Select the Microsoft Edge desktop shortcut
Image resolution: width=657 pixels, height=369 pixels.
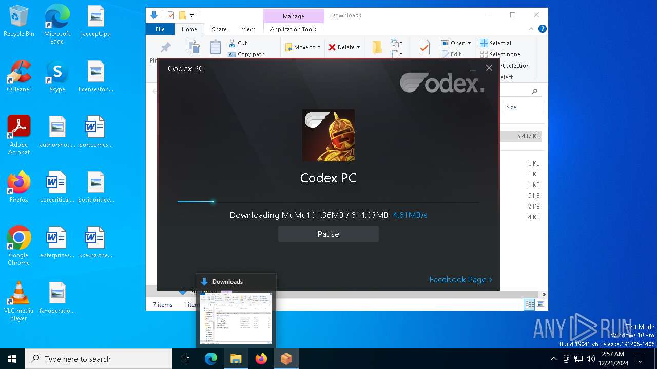click(57, 25)
